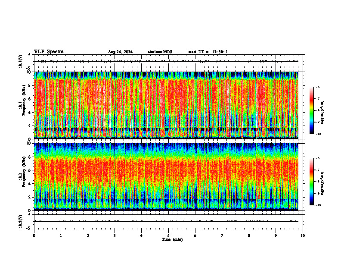Click the log(PSD) label beside ch.2 colorbar
Viewport: 341px width, 264px height.
click(322, 184)
